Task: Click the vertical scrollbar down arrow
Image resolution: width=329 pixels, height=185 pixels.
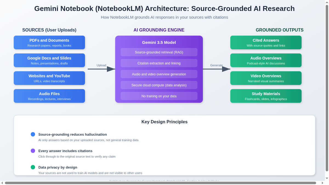Action: pos(327,178)
